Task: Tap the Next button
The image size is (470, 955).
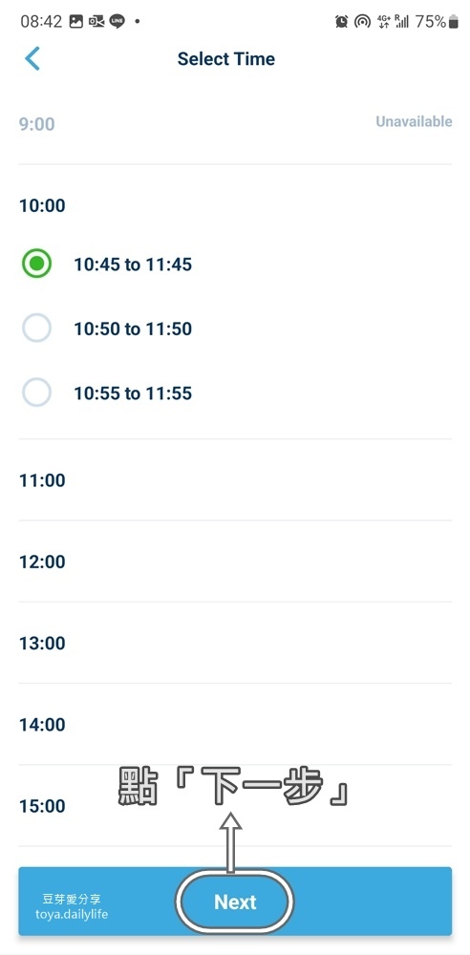Action: click(235, 902)
